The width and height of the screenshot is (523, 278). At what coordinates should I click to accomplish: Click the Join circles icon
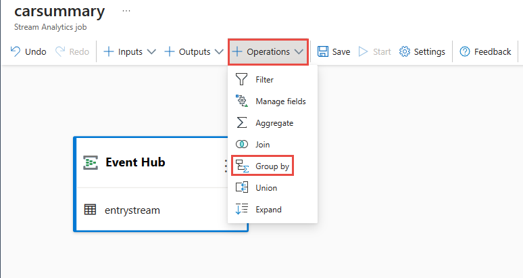pyautogui.click(x=242, y=145)
